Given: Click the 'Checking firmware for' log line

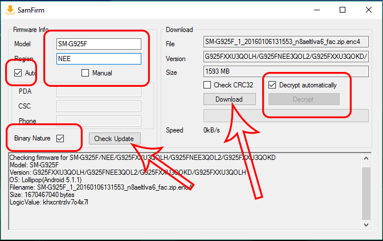Looking at the screenshot, I should 142,157.
